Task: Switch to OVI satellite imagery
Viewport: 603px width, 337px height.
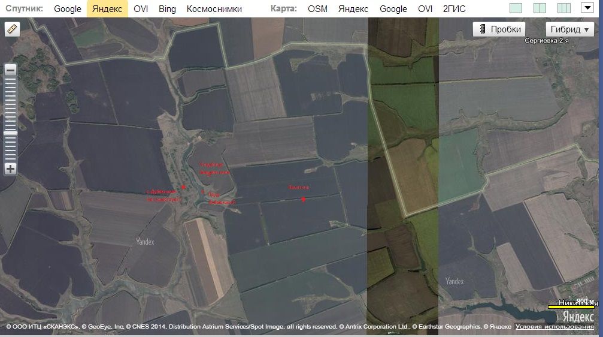Action: pos(141,9)
